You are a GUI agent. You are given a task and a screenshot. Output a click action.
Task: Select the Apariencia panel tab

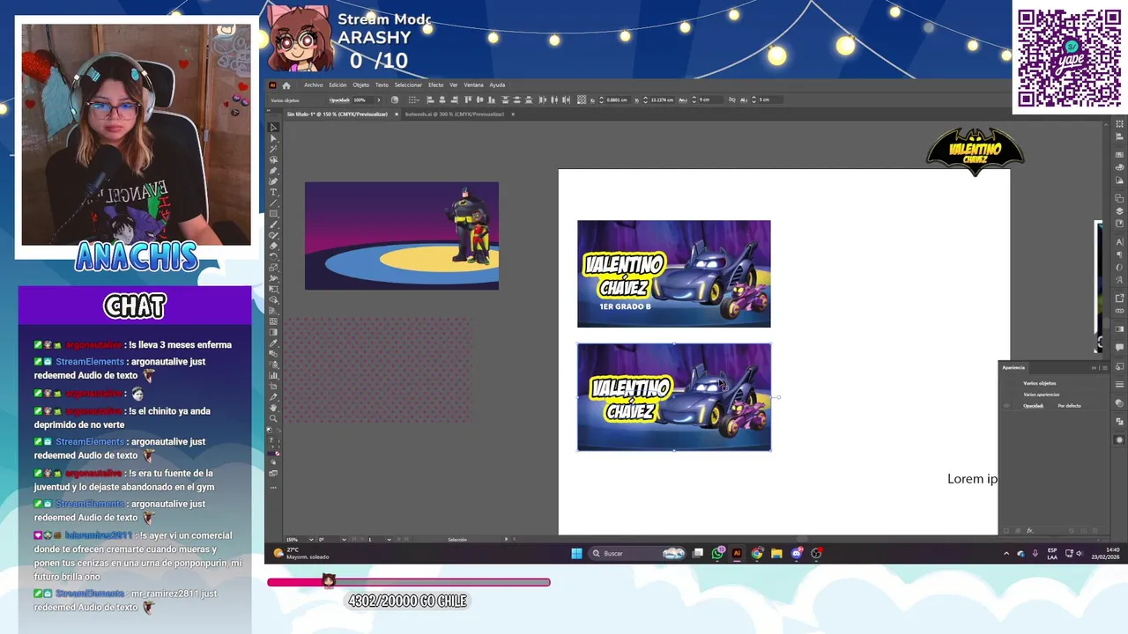tap(1013, 368)
